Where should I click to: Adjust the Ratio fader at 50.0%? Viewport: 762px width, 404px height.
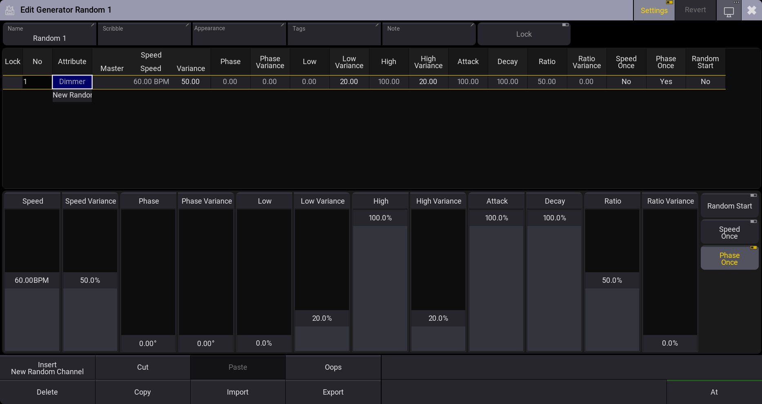click(612, 280)
